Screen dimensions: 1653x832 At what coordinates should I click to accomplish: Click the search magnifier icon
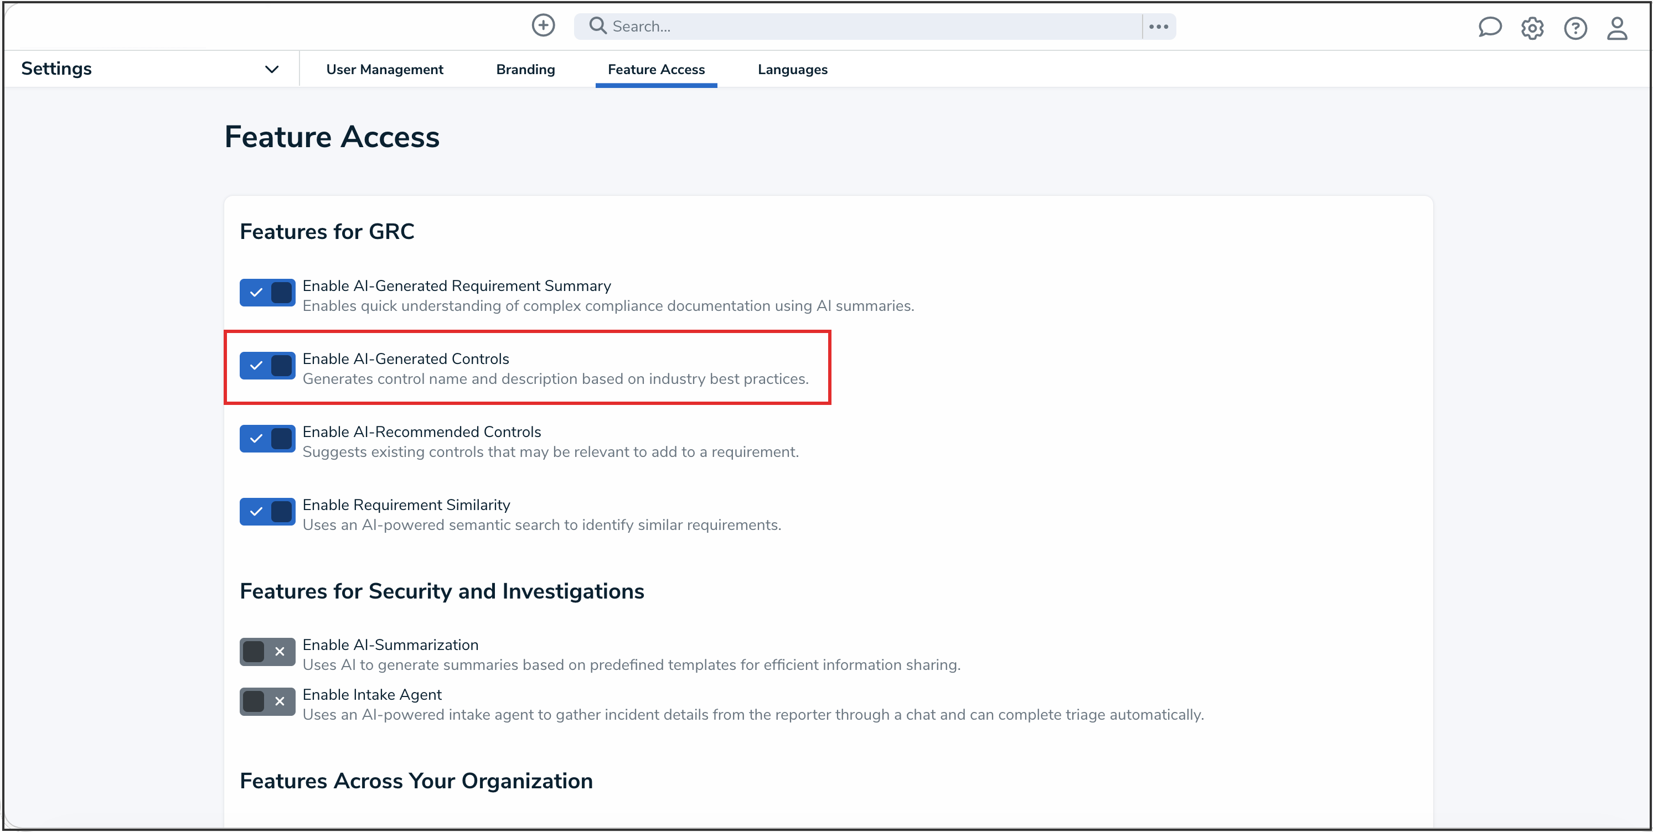tap(597, 25)
